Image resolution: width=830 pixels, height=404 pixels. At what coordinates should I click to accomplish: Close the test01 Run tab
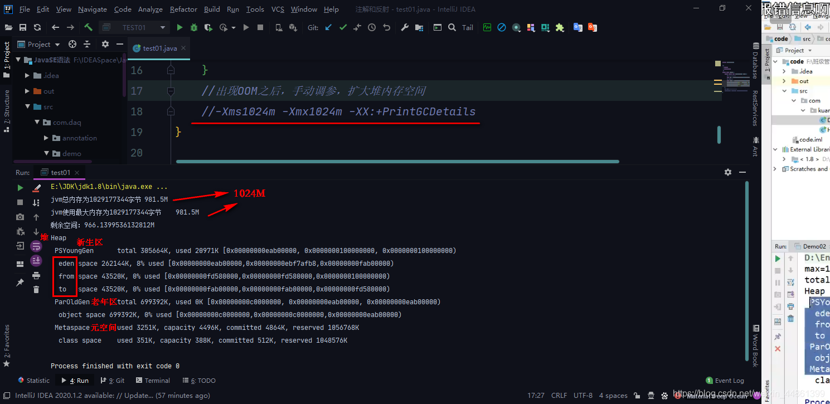pos(77,173)
